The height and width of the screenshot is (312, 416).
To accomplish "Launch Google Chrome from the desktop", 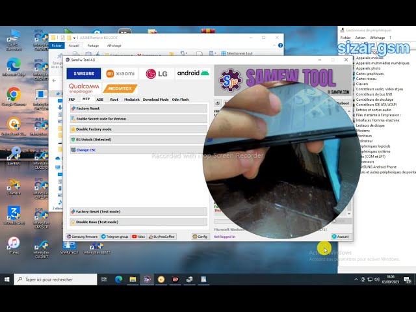I will 14,97.
